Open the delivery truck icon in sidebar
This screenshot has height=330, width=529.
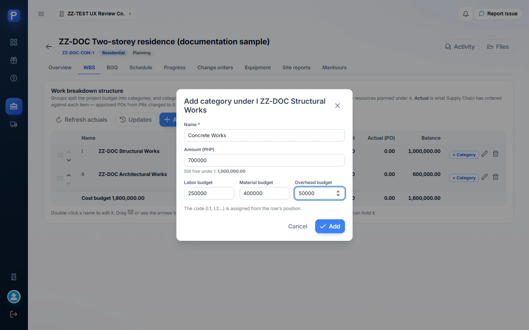14,124
